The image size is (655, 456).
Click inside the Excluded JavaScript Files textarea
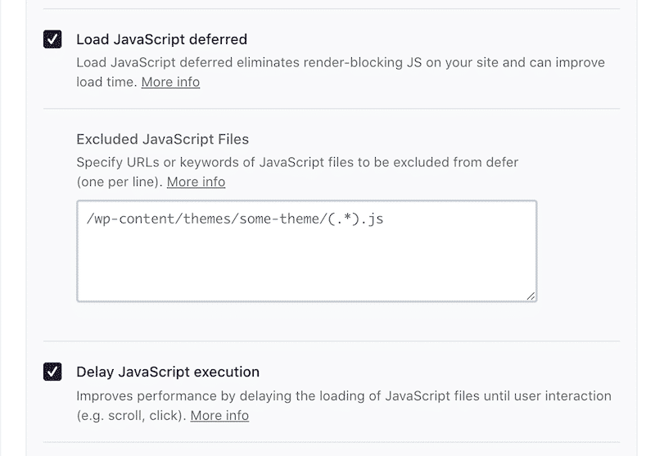[306, 251]
